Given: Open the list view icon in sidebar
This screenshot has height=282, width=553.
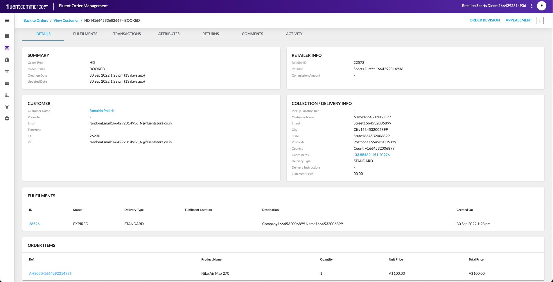Looking at the screenshot, I should pos(7,83).
